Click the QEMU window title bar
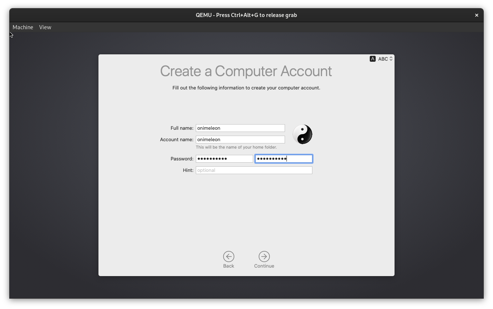The width and height of the screenshot is (493, 309). [246, 15]
